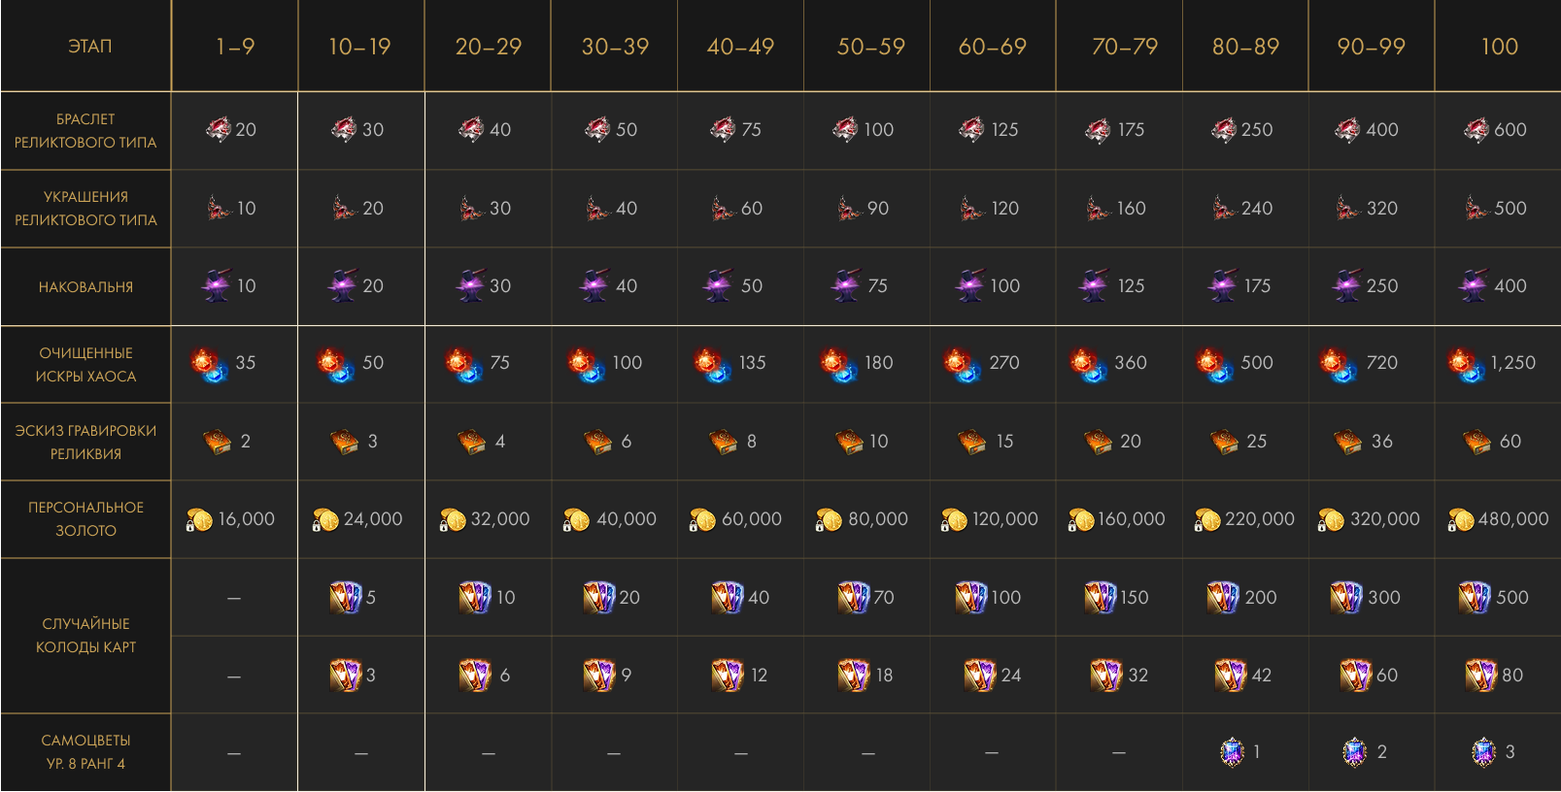Click the relic bracelet icon for stage 1–9
The height and width of the screenshot is (792, 1561).
pos(218,129)
